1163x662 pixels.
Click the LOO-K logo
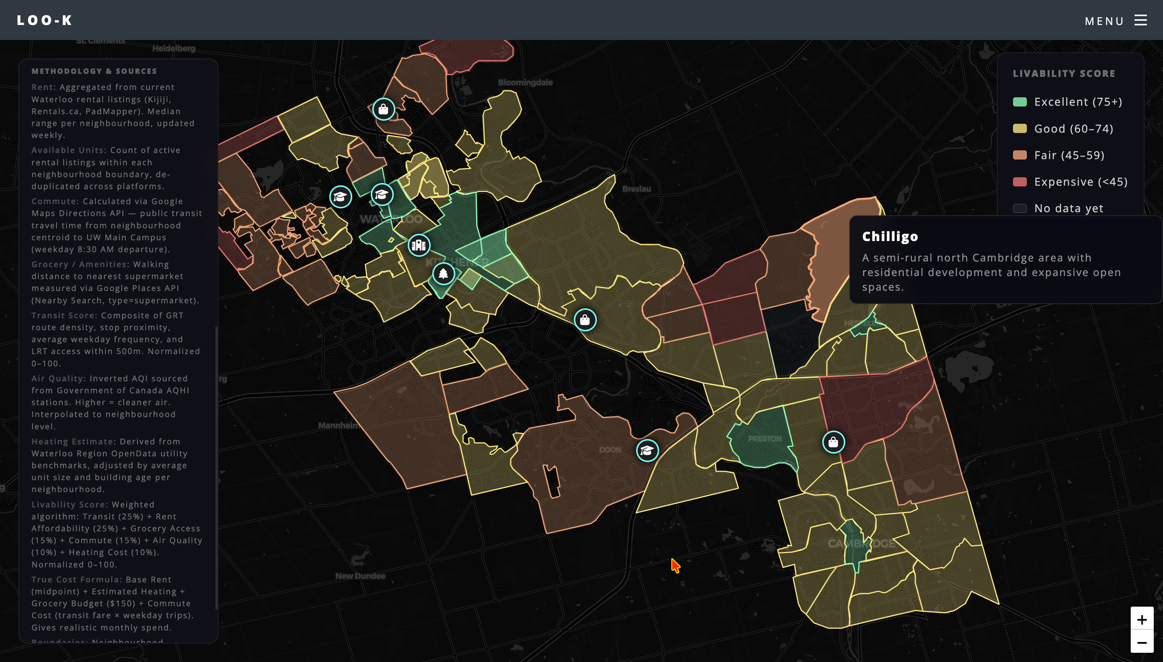(45, 20)
